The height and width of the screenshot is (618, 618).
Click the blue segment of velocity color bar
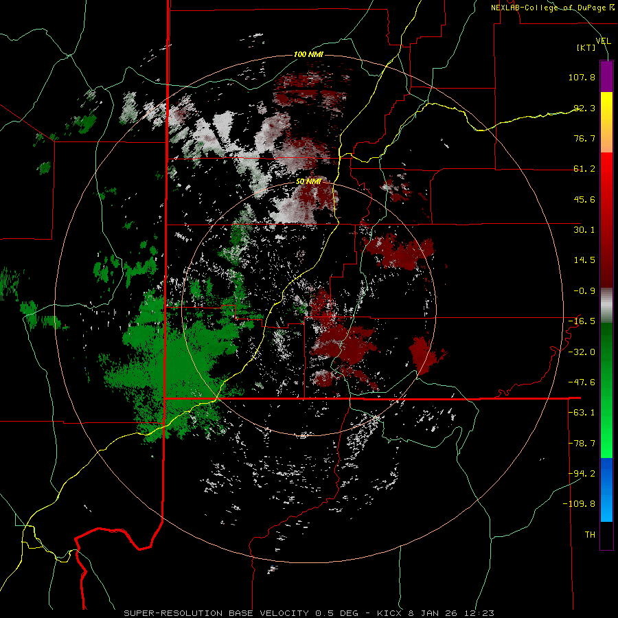[606, 490]
